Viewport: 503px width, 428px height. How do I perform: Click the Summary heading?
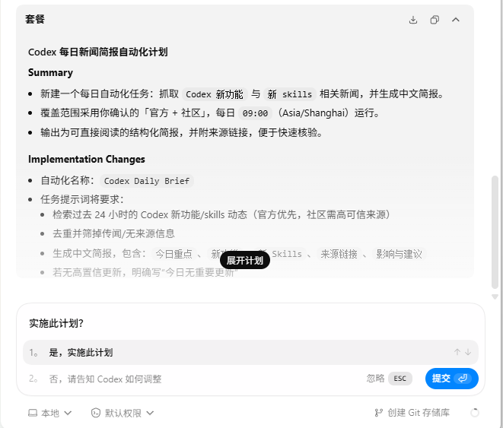click(50, 72)
